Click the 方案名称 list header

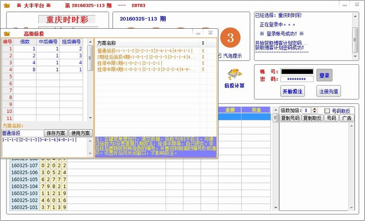(x=147, y=43)
